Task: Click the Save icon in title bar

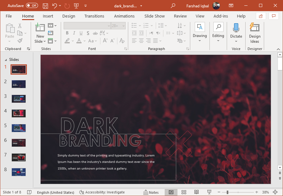Action: click(45, 6)
